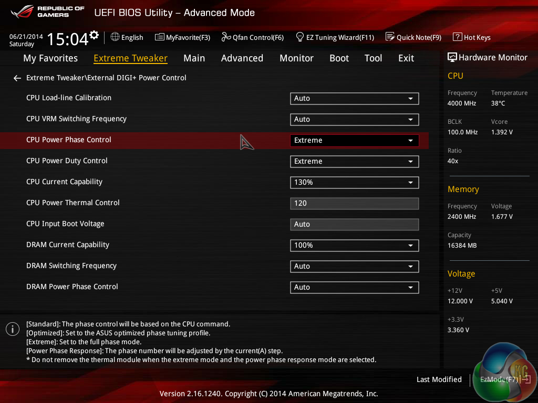Click the globe language icon
Viewport: 538px width, 403px height.
(115, 37)
